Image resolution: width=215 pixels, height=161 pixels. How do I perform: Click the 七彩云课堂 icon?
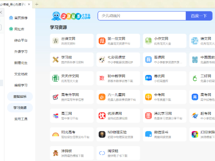[102, 60]
